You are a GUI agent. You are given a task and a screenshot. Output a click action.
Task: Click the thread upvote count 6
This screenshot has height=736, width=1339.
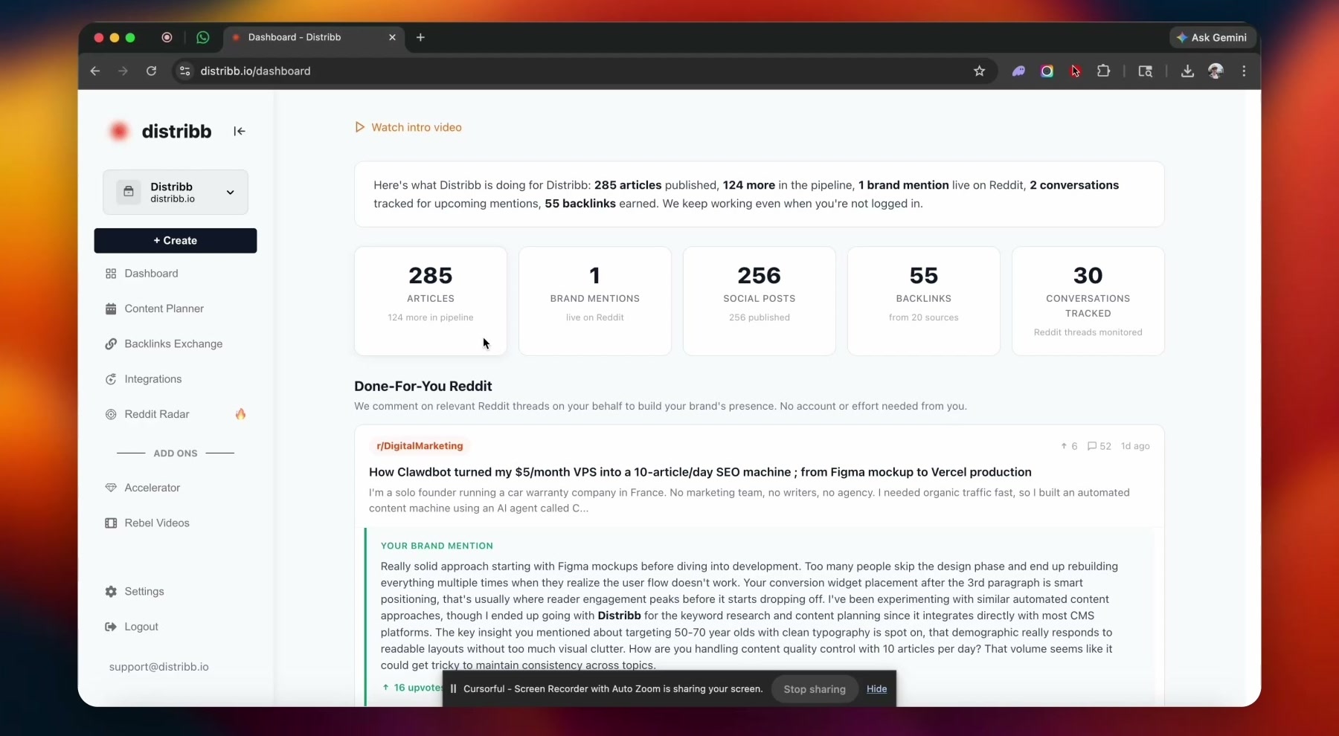1069,446
